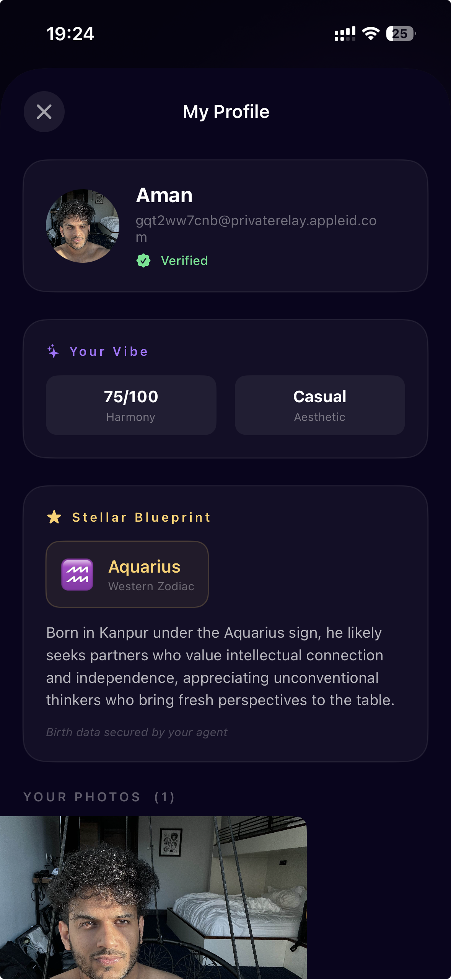Tap the round profile avatar photo
Screen dimensions: 451x979
click(x=83, y=226)
